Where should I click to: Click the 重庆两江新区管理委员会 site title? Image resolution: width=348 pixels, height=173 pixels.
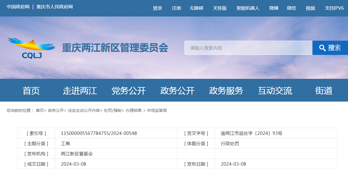click(115, 48)
